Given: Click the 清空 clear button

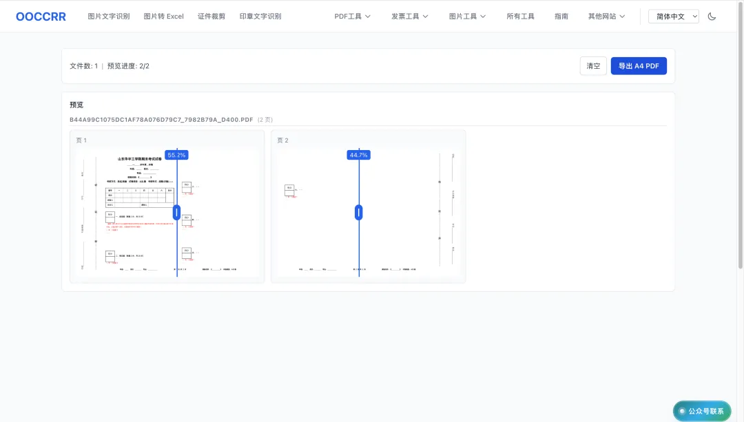Looking at the screenshot, I should 593,66.
